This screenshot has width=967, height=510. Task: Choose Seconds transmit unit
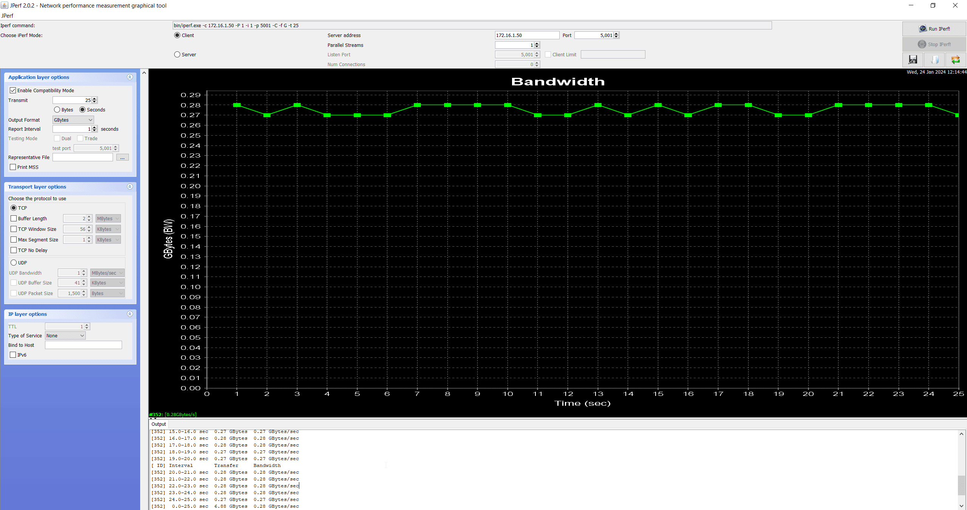point(82,110)
